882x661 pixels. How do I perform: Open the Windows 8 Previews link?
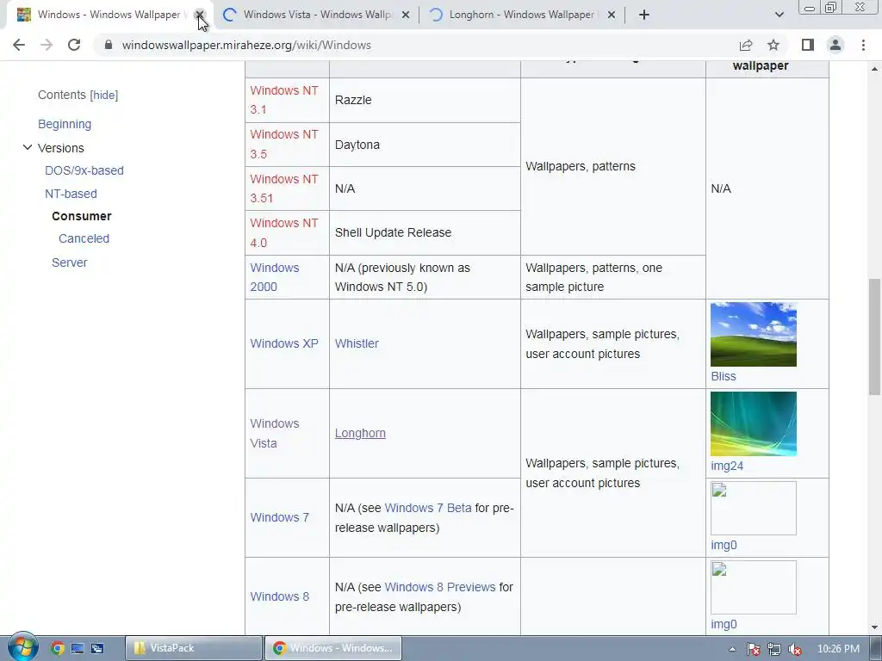pyautogui.click(x=440, y=587)
